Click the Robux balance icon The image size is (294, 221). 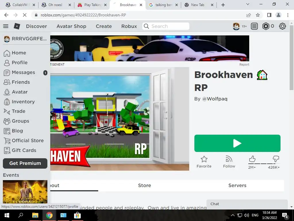click(266, 26)
